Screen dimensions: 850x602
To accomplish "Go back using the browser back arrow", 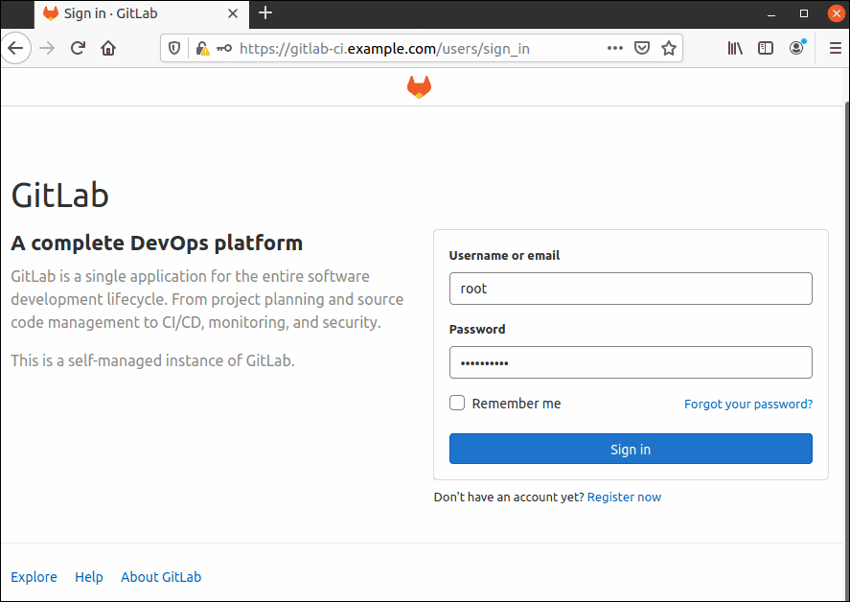I will pyautogui.click(x=15, y=48).
